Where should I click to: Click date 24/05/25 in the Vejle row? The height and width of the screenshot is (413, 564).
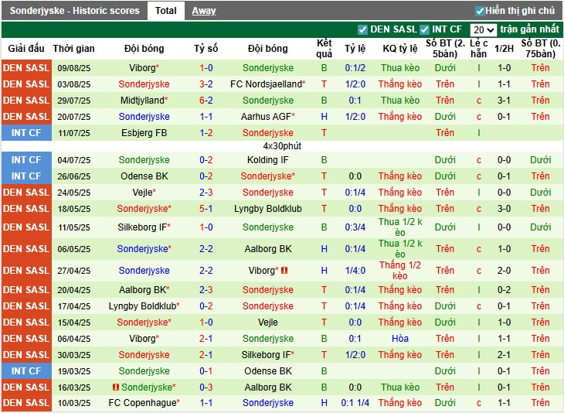[73, 193]
